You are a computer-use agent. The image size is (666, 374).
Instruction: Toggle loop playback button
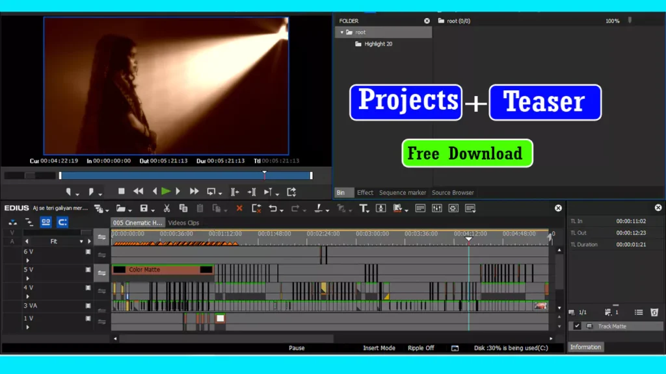[x=211, y=192]
